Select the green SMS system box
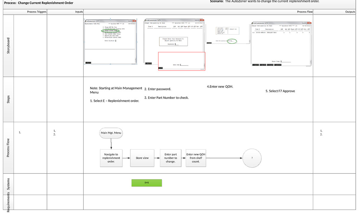 coord(146,183)
